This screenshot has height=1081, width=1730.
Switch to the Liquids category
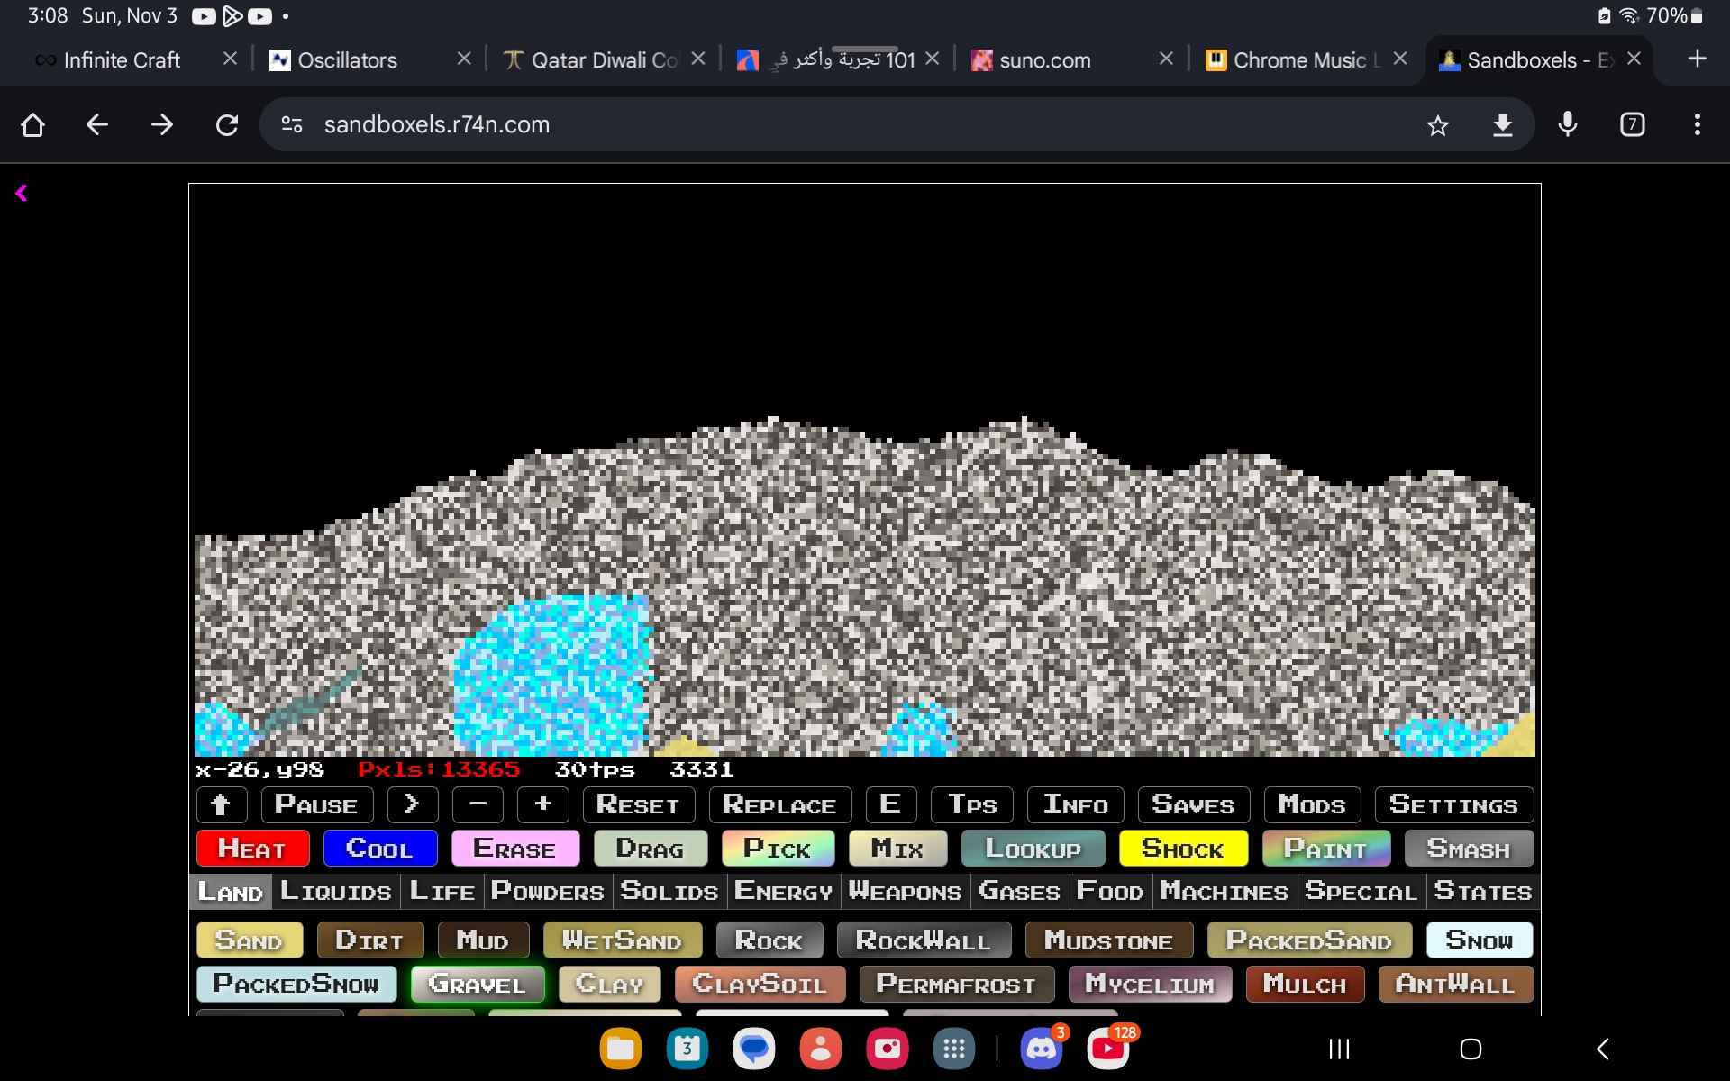tap(334, 891)
